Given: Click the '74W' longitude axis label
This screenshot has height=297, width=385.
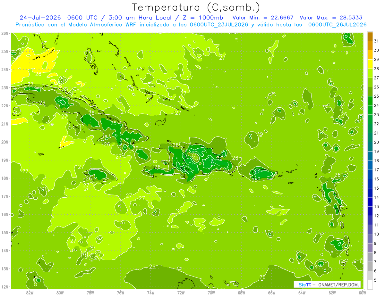Looking at the screenshot, I should 151,293.
